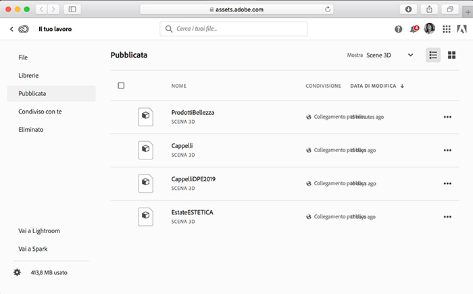
Task: Open more options for EstateESTETICA
Action: pos(447,217)
